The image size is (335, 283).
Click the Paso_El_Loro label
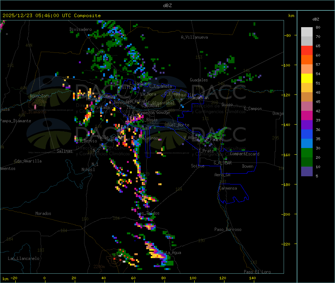(x=258, y=272)
